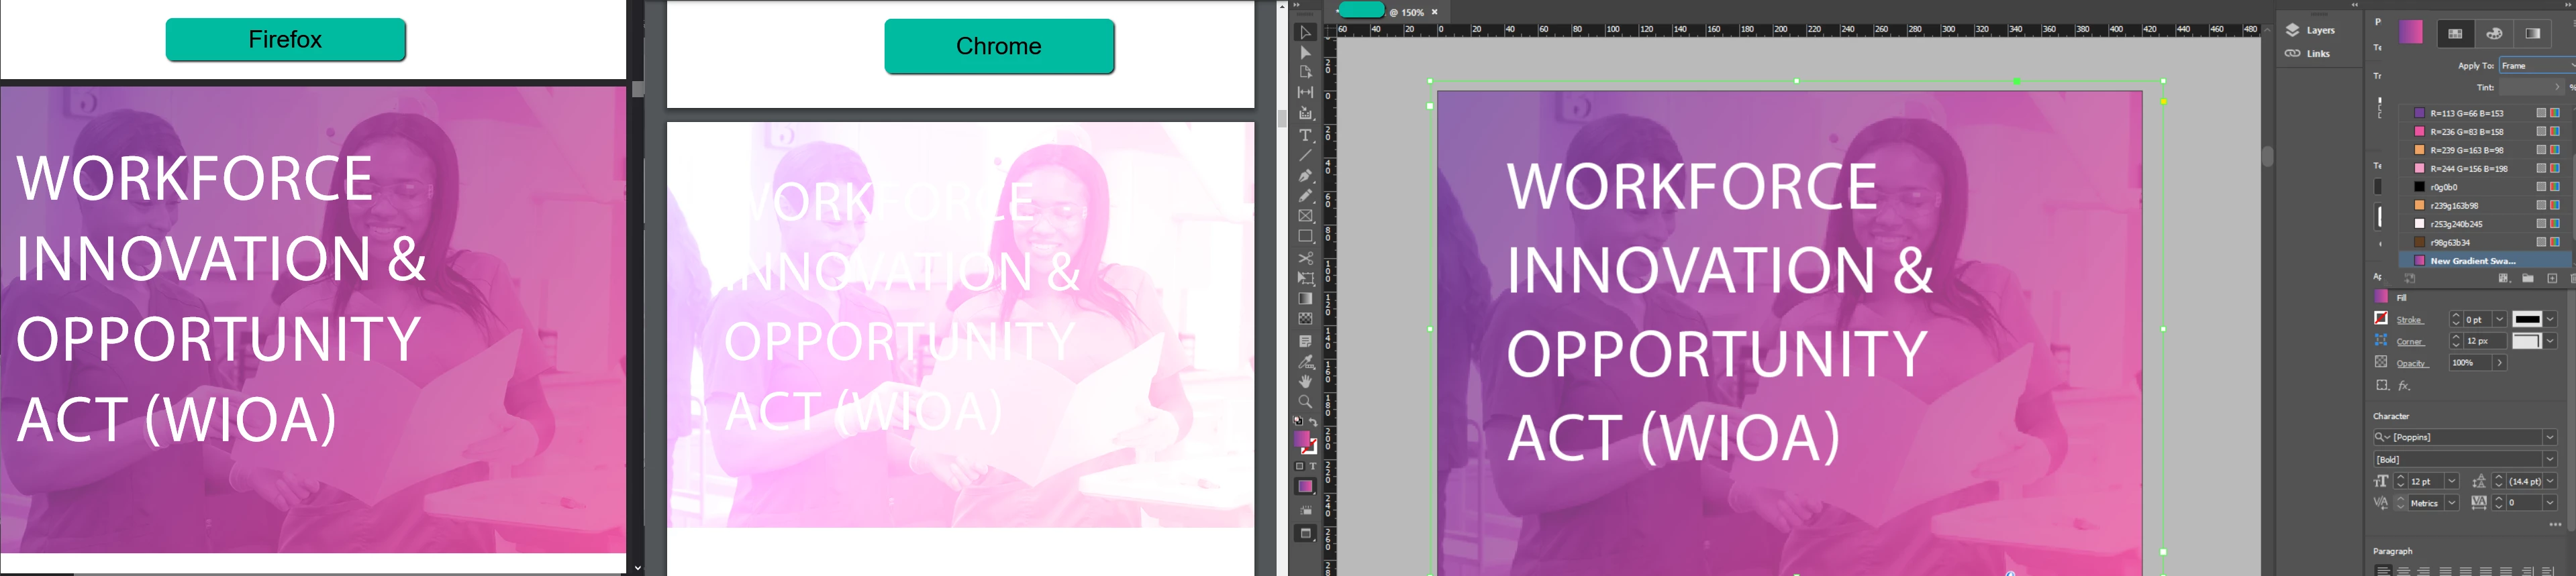Open Character panel more options ellipsis

tap(2555, 524)
